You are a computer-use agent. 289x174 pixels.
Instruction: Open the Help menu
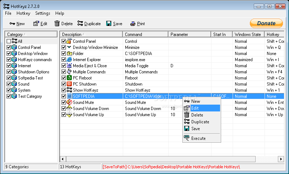coord(60,13)
